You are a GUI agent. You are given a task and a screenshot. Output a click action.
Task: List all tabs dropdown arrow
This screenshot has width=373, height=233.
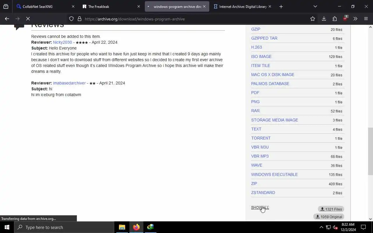315,6
